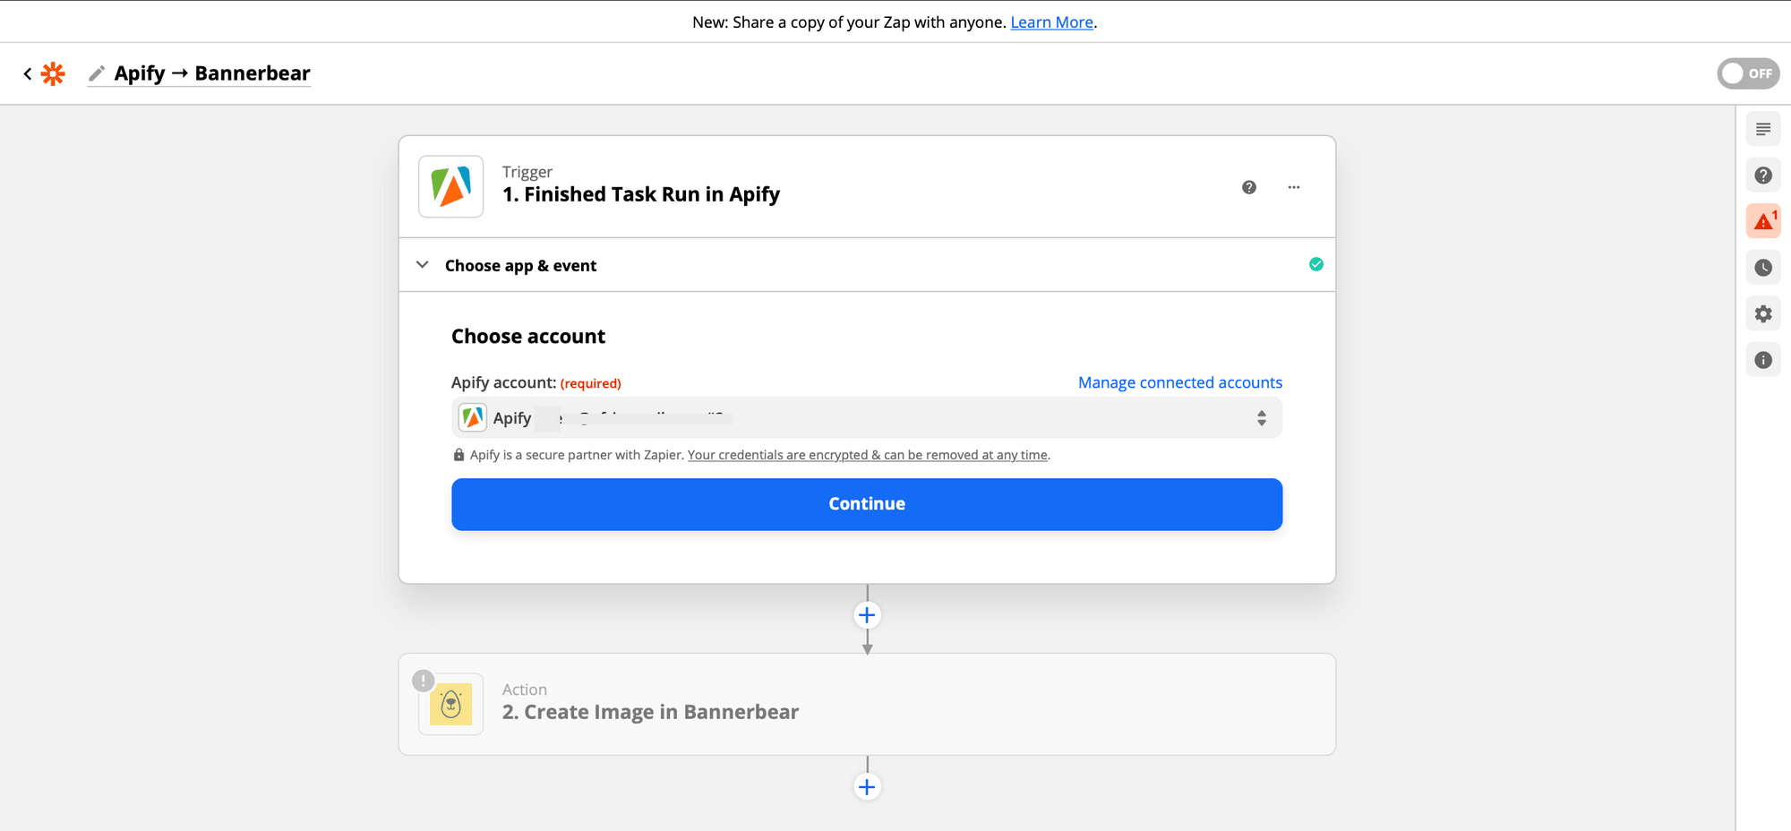Open sidebar help question mark icon
Image resolution: width=1791 pixels, height=831 pixels.
point(1763,176)
